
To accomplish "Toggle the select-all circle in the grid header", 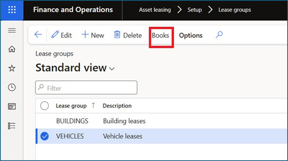I will coord(45,106).
